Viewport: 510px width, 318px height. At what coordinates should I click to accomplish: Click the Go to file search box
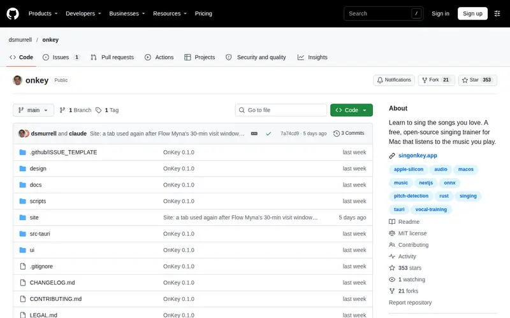(x=281, y=110)
